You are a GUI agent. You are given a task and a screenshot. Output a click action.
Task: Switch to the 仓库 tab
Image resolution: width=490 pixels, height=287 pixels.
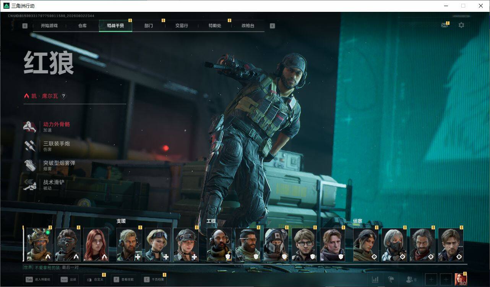pyautogui.click(x=82, y=26)
